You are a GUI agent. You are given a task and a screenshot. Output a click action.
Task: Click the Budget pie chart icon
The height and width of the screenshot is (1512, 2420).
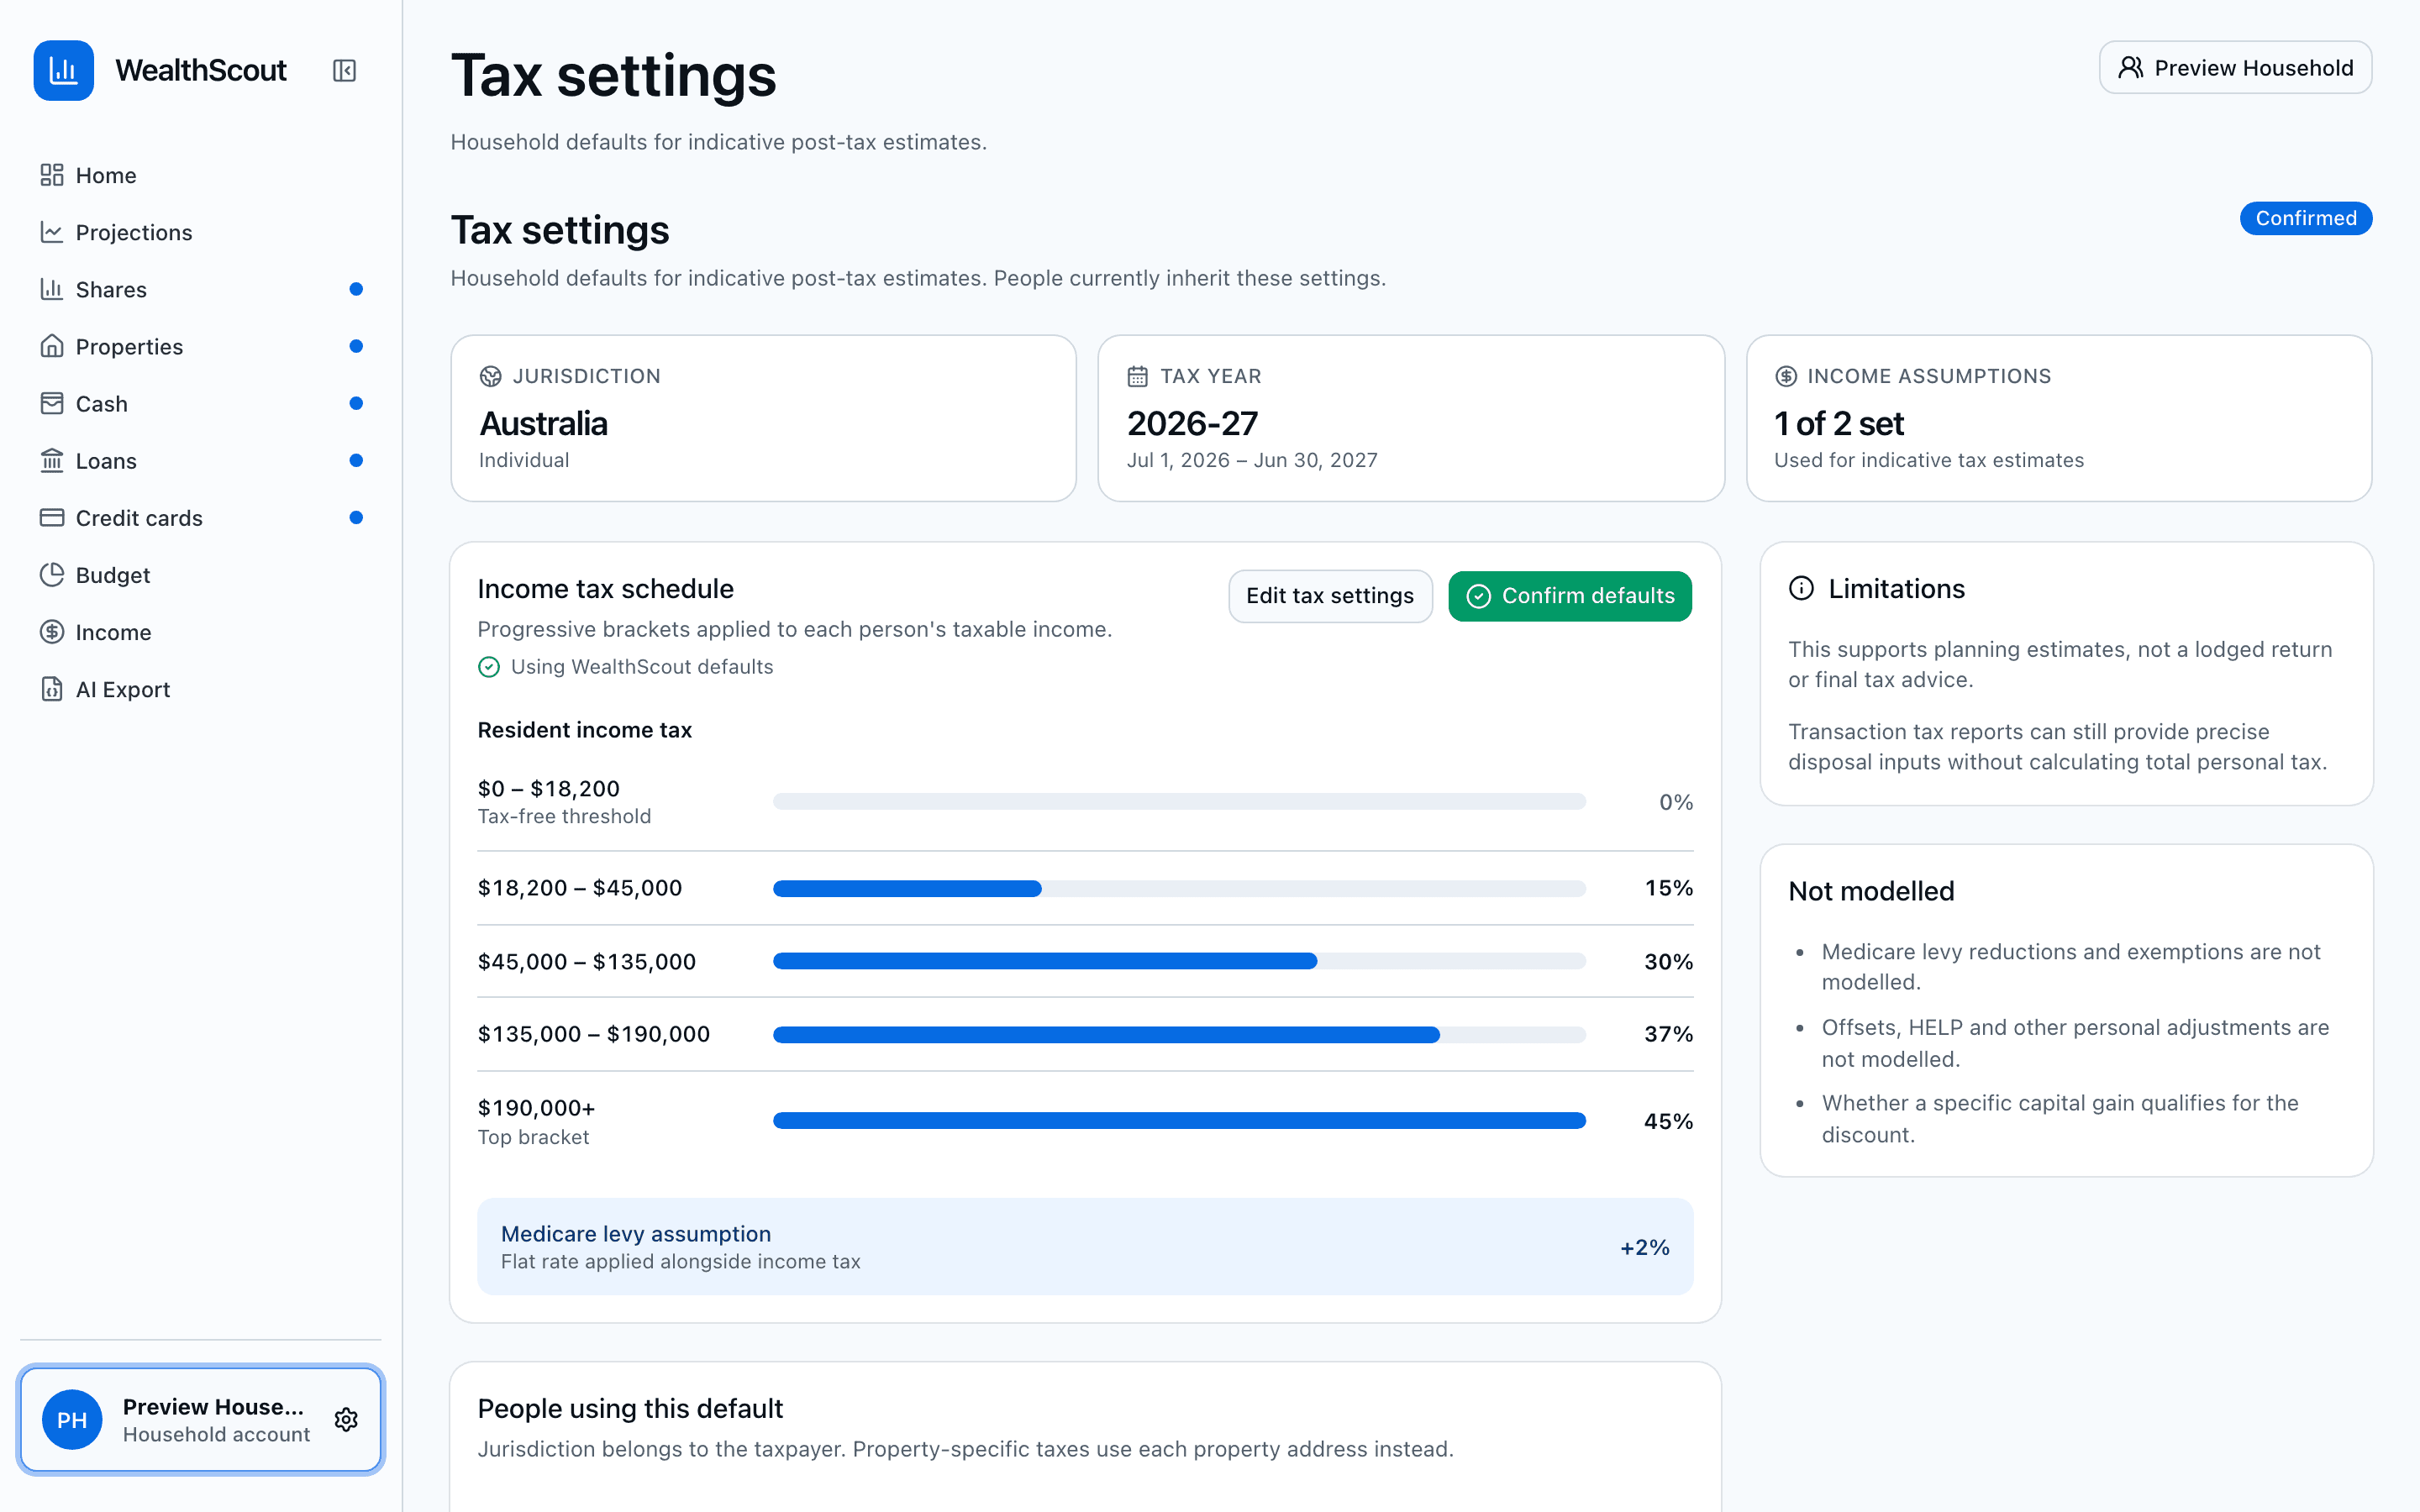[52, 575]
